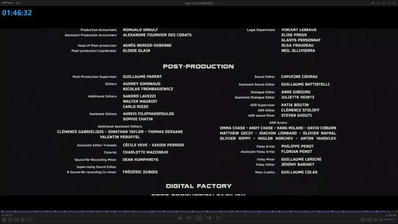Screen dimensions: 398x224
Task: Click the window title Taken 3 by_IVAN@190282
Action: 199,3
